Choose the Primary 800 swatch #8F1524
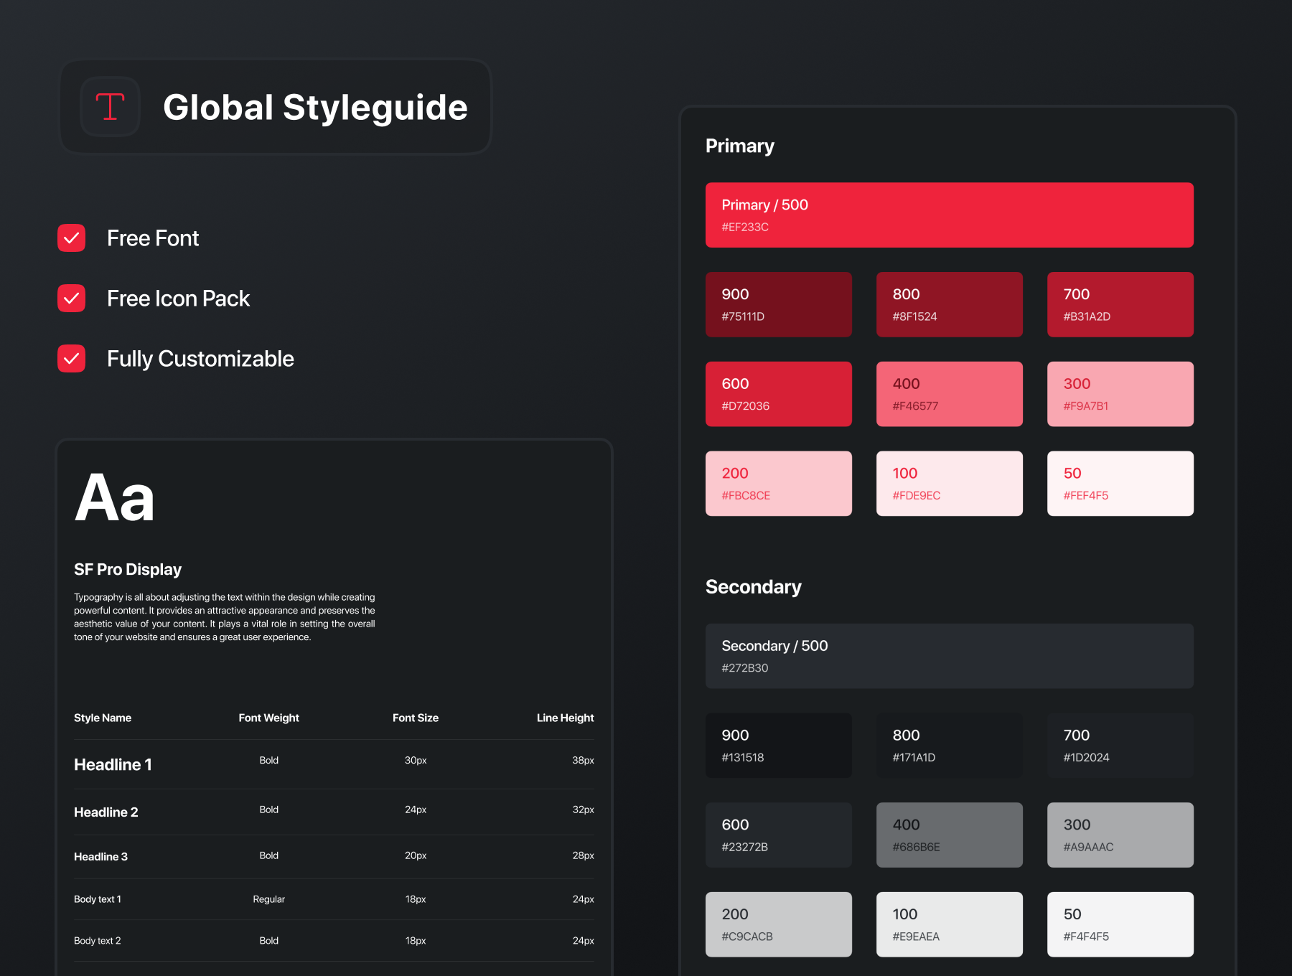Image resolution: width=1292 pixels, height=976 pixels. click(x=949, y=304)
